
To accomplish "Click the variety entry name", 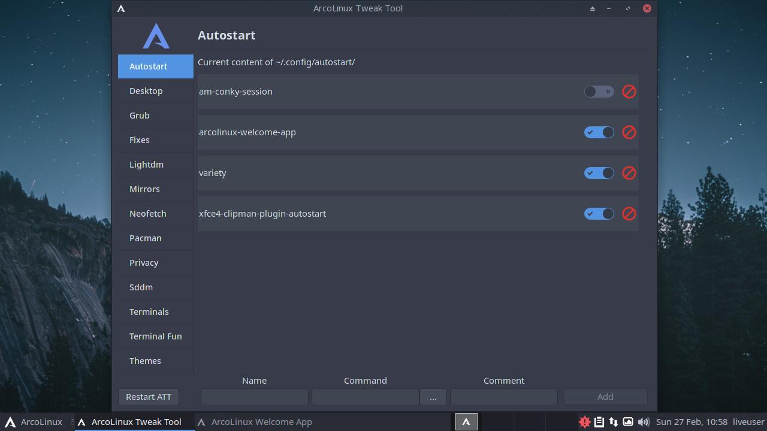I will coord(213,173).
